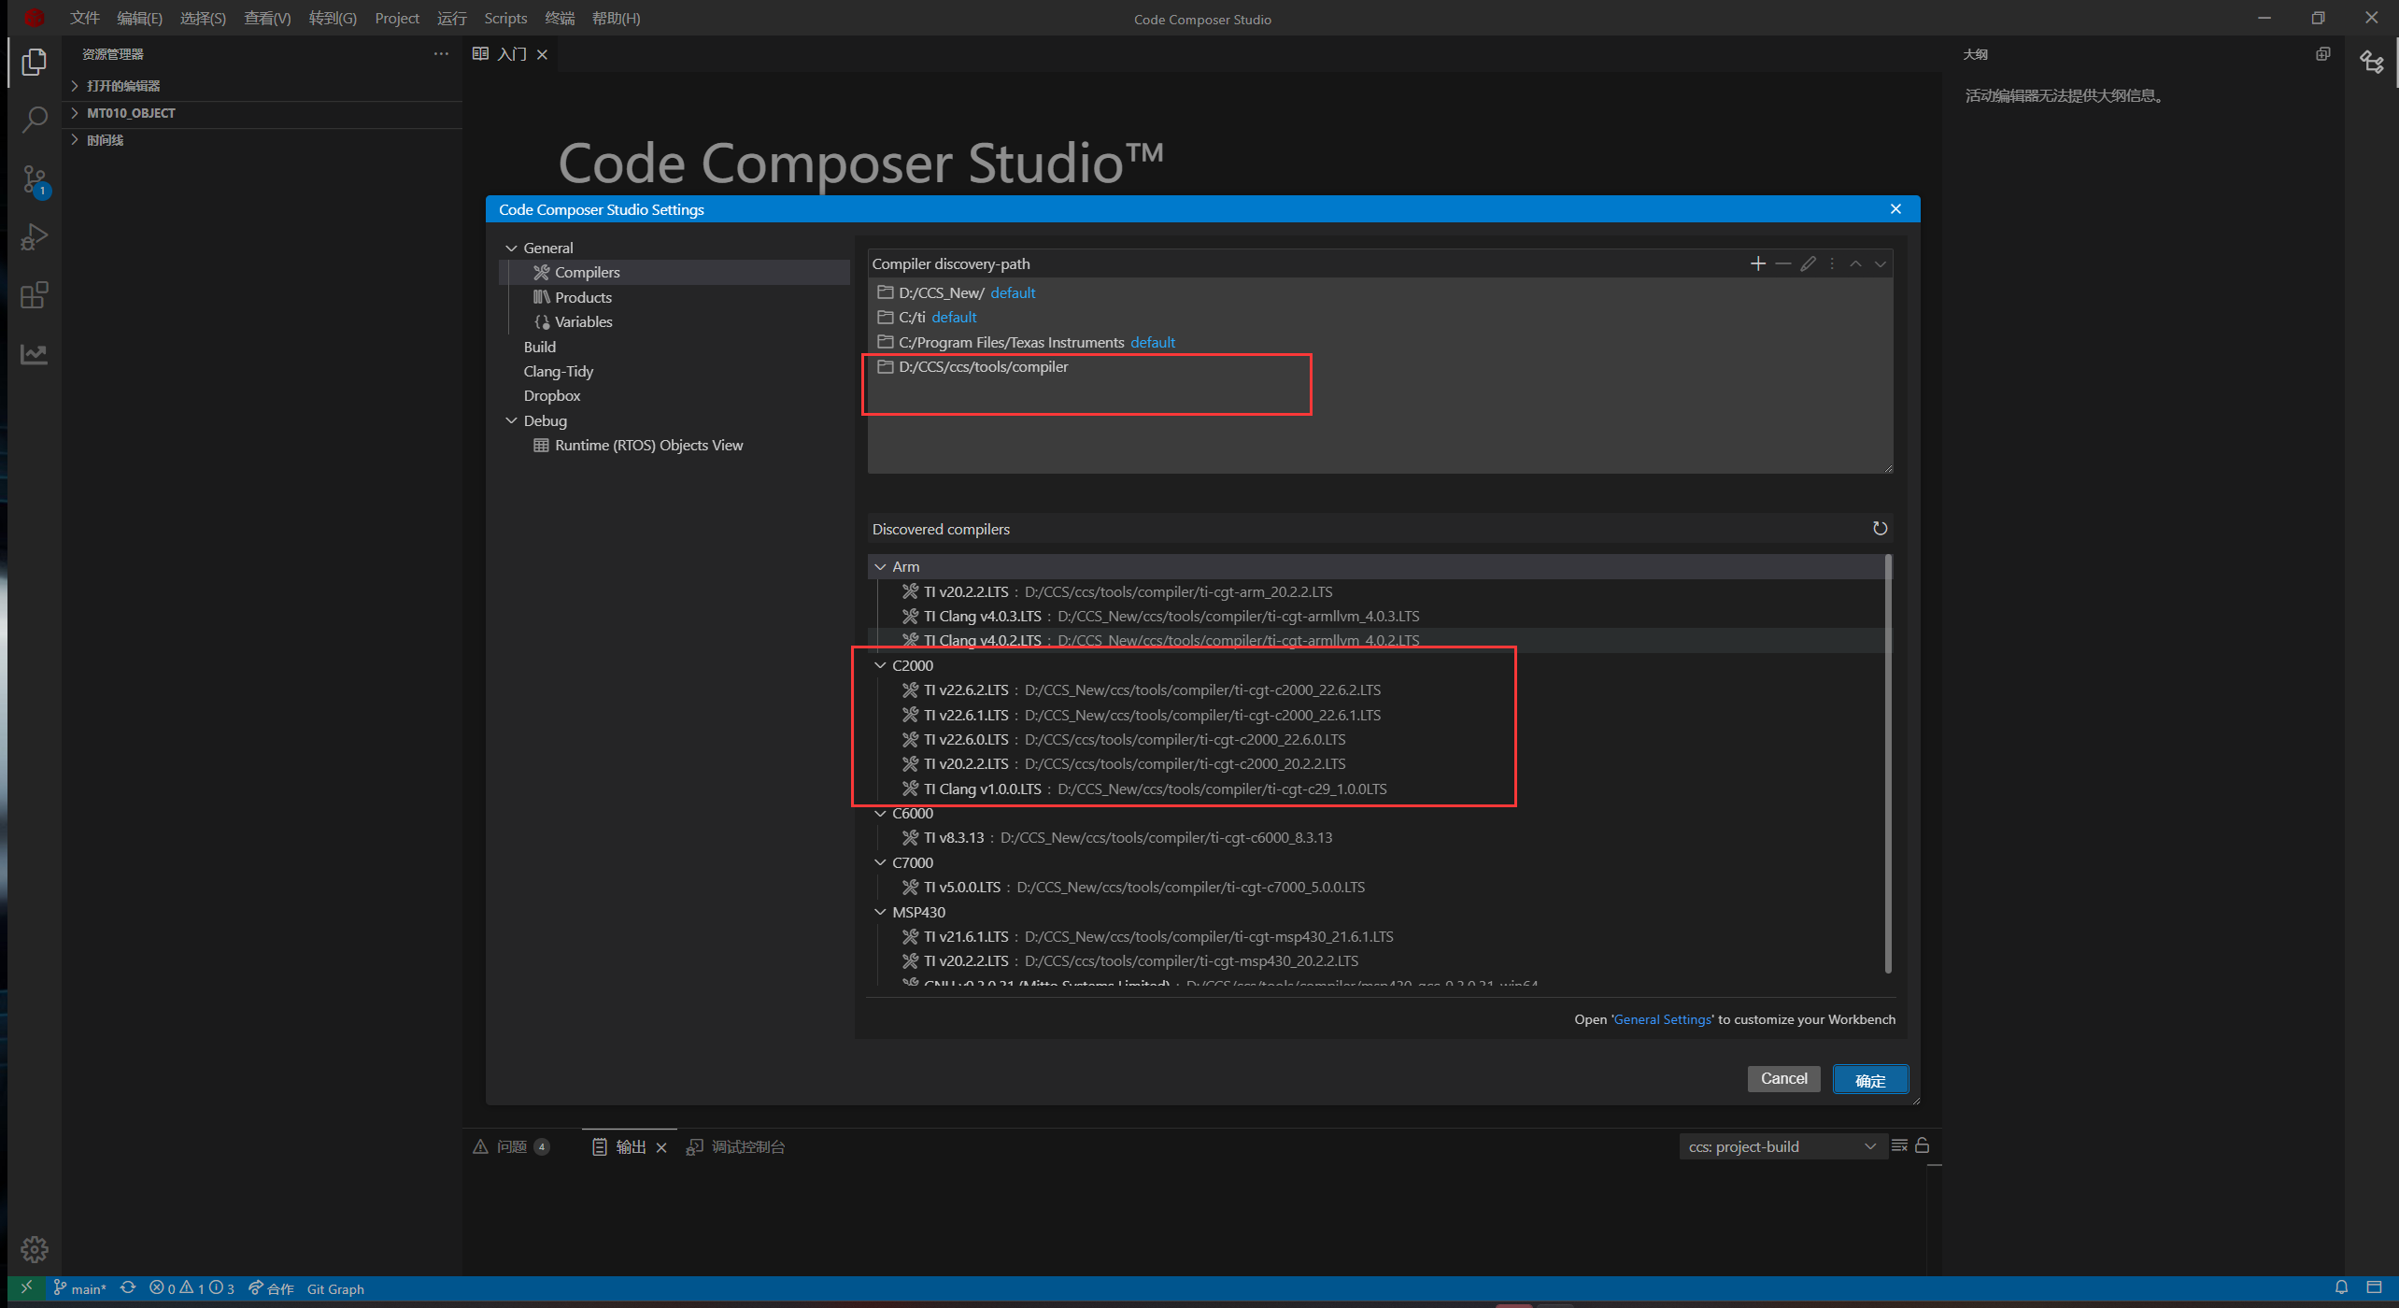Collapse the C2000 compiler group
Viewport: 2399px width, 1308px height.
pos(880,665)
